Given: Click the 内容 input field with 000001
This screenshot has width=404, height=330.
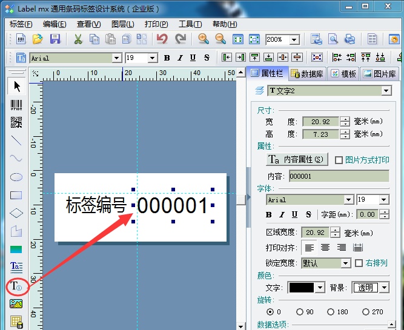Looking at the screenshot, I should pos(338,176).
